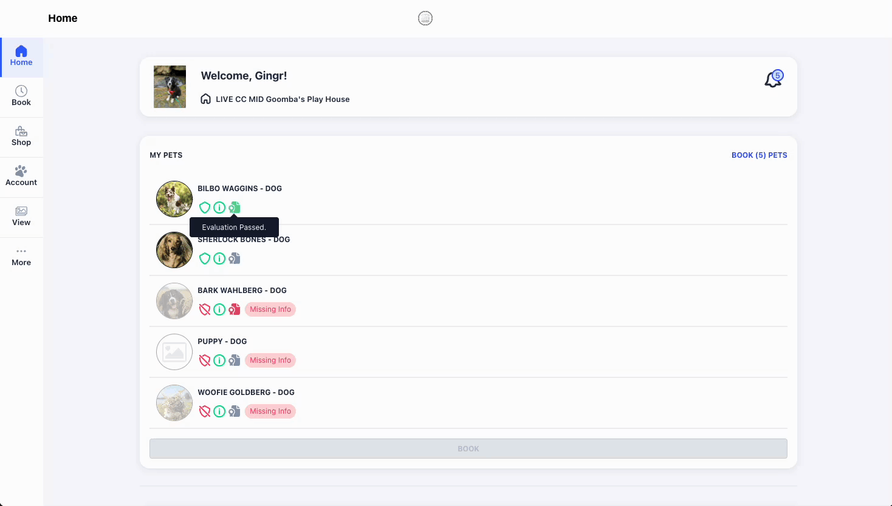Open the Shop section in sidebar
Screen dimensions: 892x506
(x=21, y=137)
